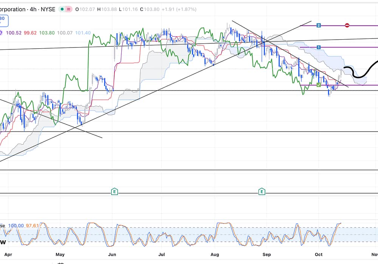
Task: Click the earnings marker near June
Action: pyautogui.click(x=114, y=192)
